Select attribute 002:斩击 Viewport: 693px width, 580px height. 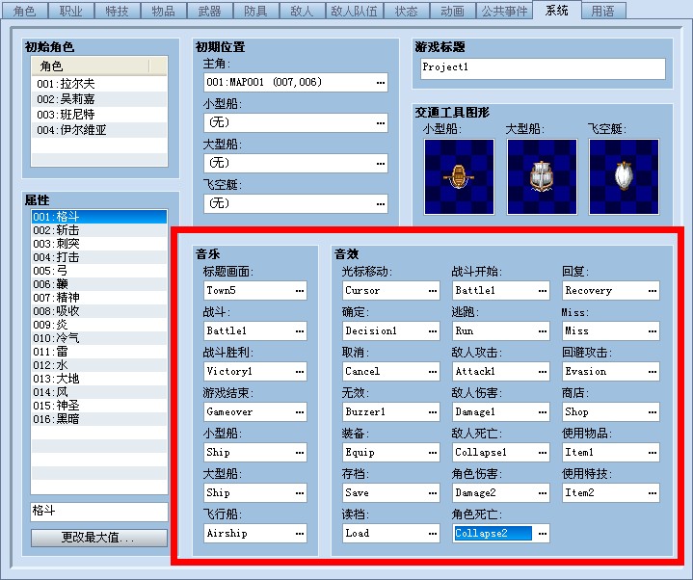[x=99, y=230]
